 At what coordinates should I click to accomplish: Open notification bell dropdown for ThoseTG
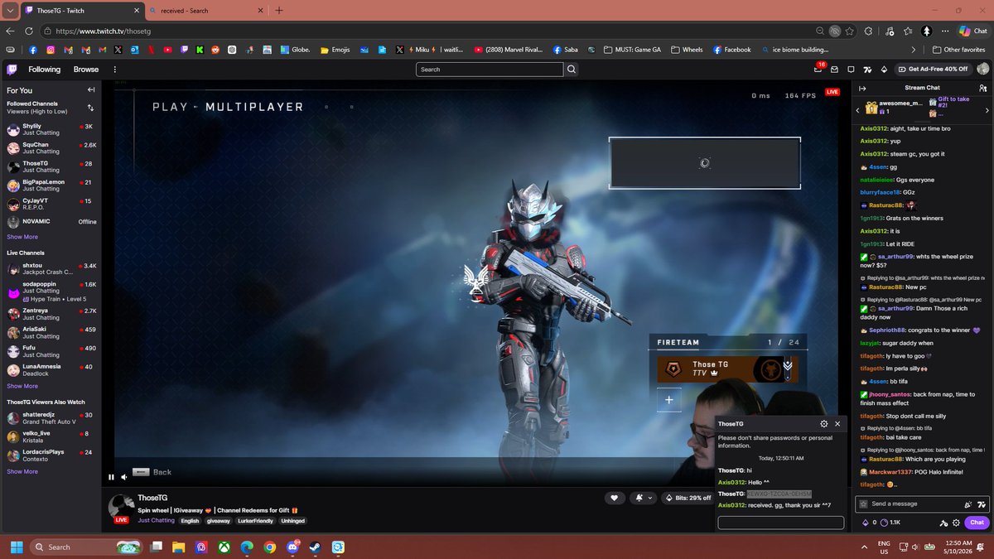coord(643,498)
